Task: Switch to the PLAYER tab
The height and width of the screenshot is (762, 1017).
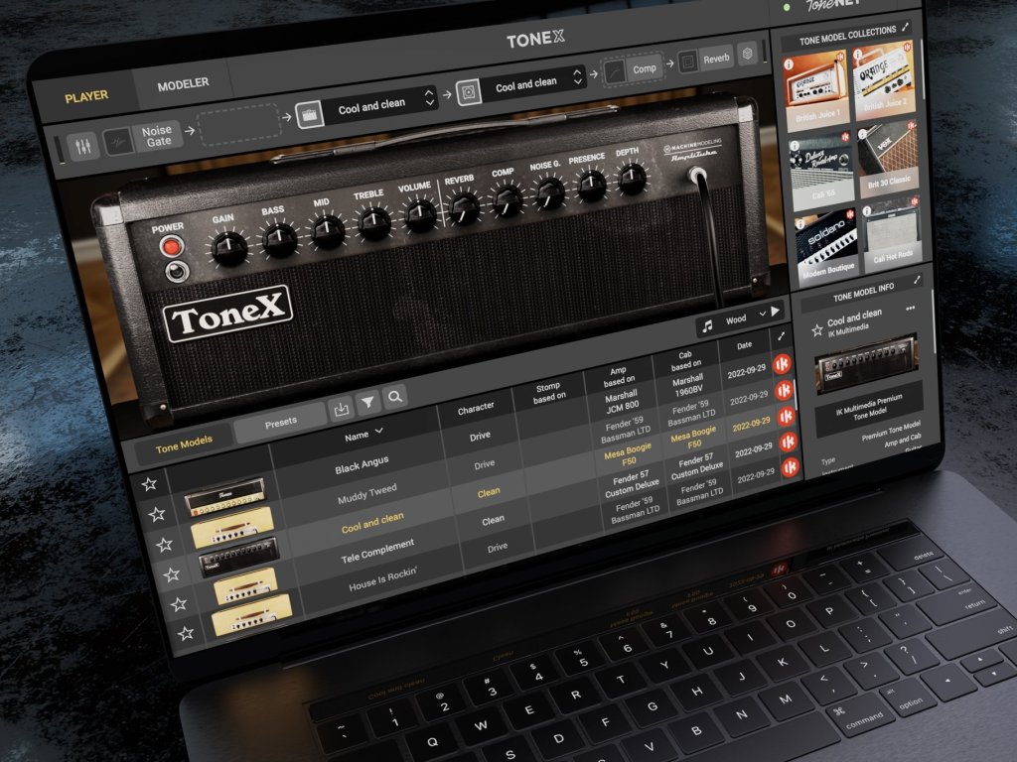Action: click(x=86, y=96)
